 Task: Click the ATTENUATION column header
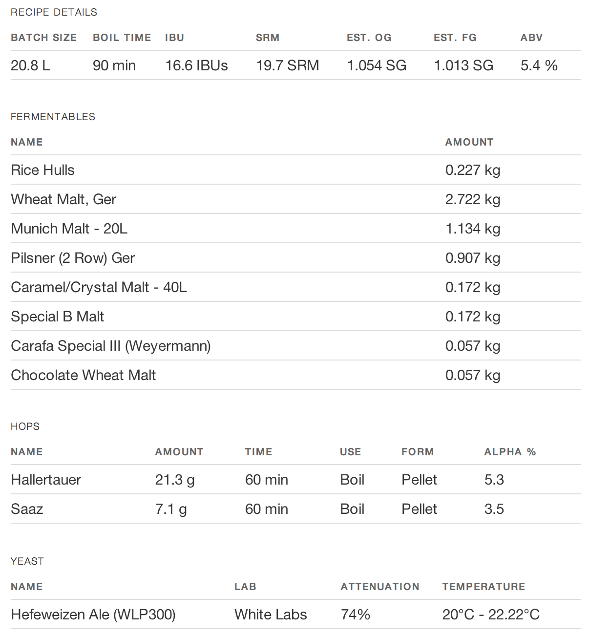380,587
